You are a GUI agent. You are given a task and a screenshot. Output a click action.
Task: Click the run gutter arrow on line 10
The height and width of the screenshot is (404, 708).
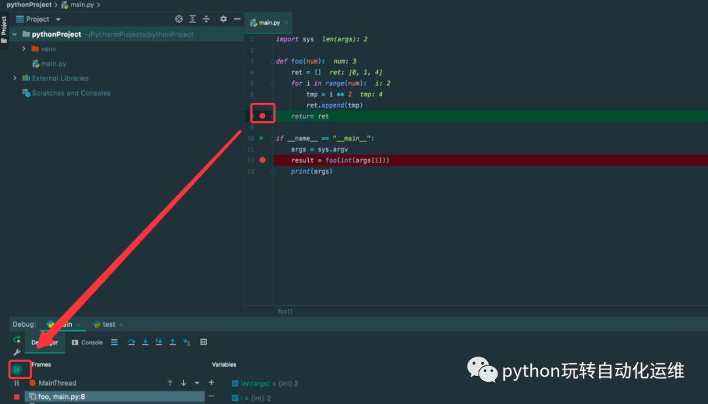pos(262,138)
